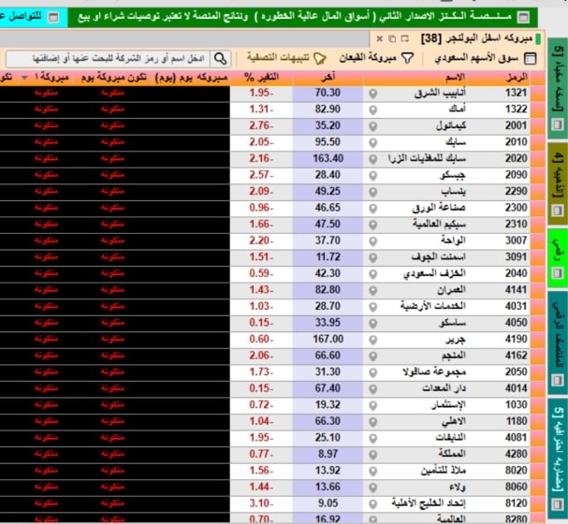Switch to the [الذهبية 4] side tab

point(558,183)
